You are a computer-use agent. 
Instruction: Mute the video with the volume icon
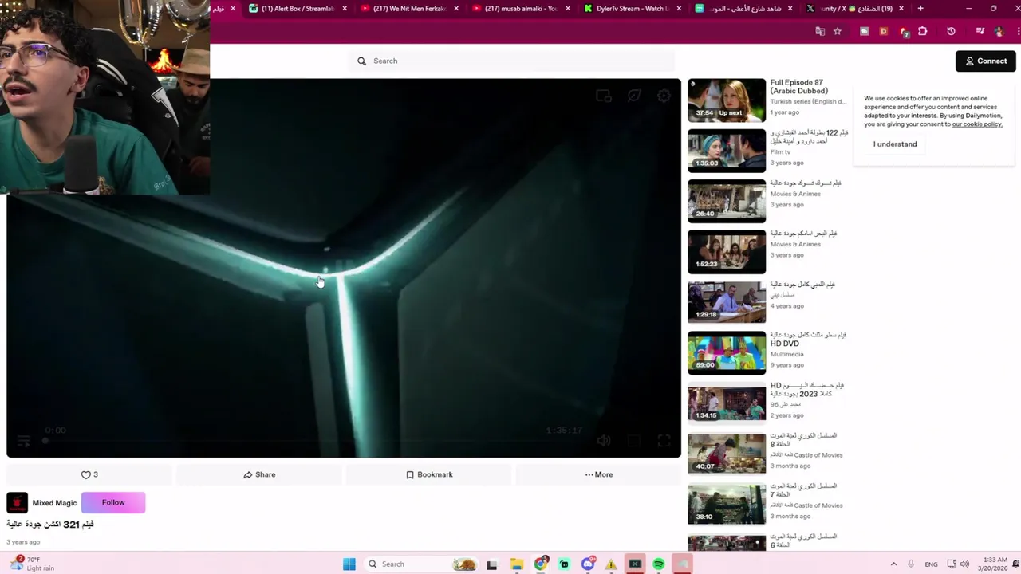tap(604, 441)
